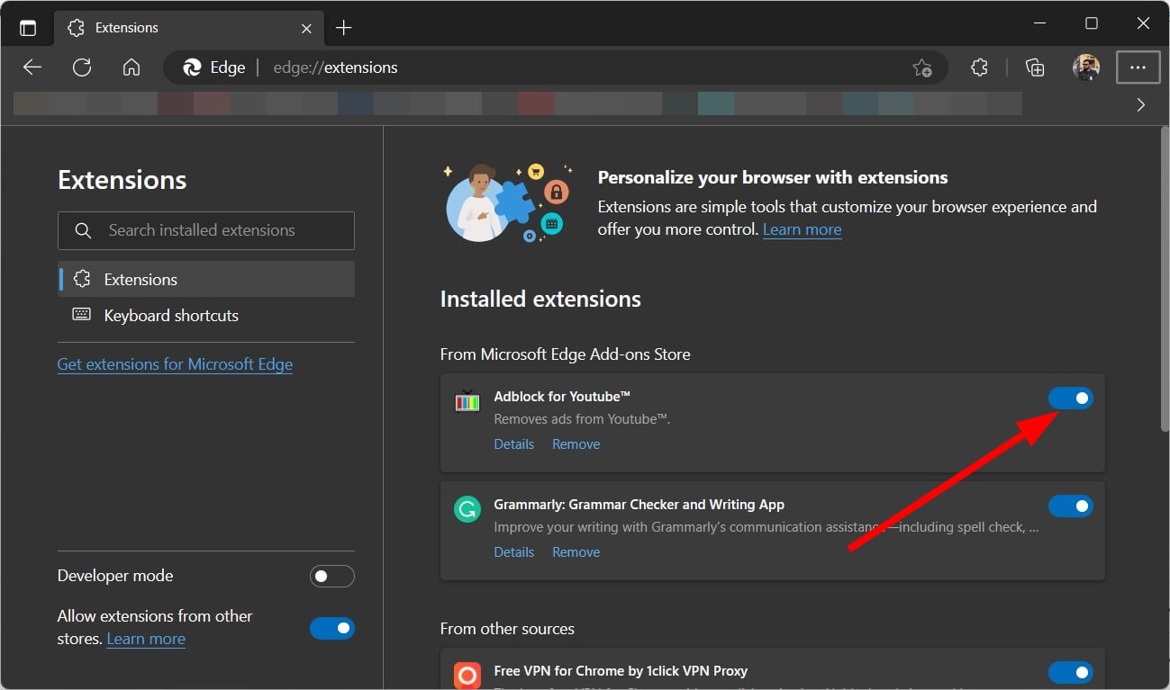
Task: Turn off Adblock for Youtube extension
Action: click(x=1071, y=398)
